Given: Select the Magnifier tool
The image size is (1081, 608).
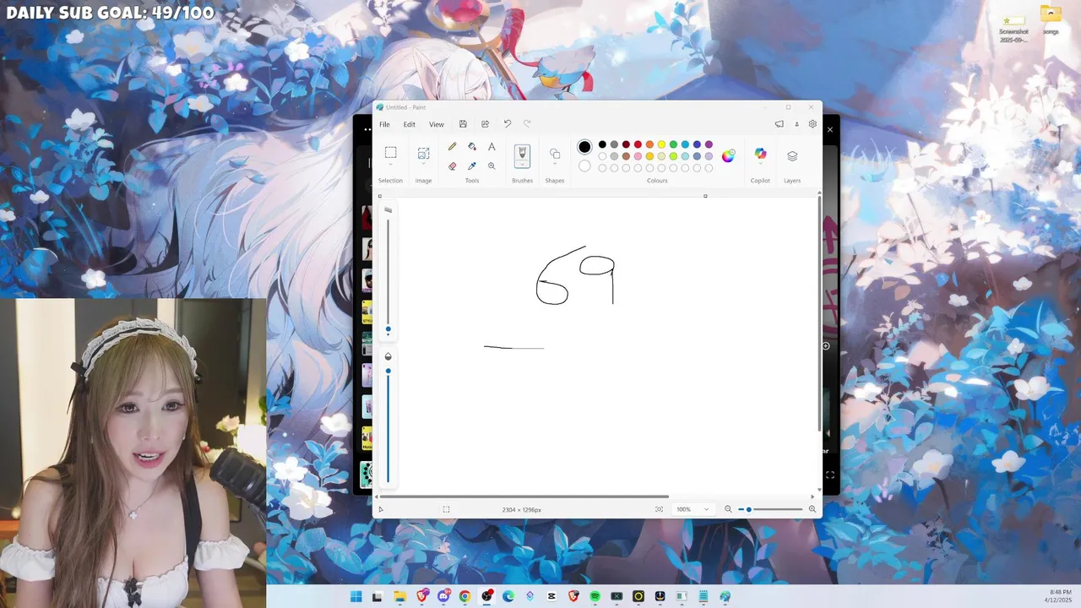Looking at the screenshot, I should click(492, 166).
